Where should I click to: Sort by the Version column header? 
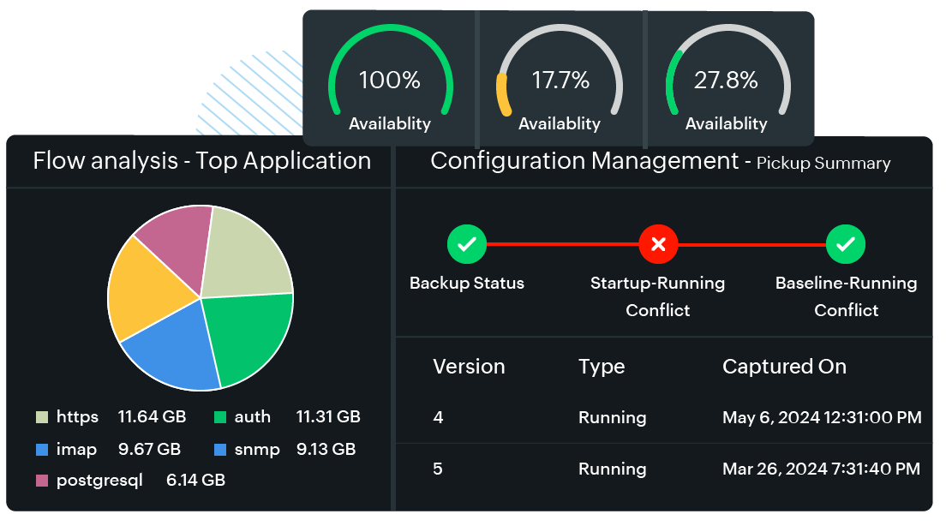pos(469,367)
